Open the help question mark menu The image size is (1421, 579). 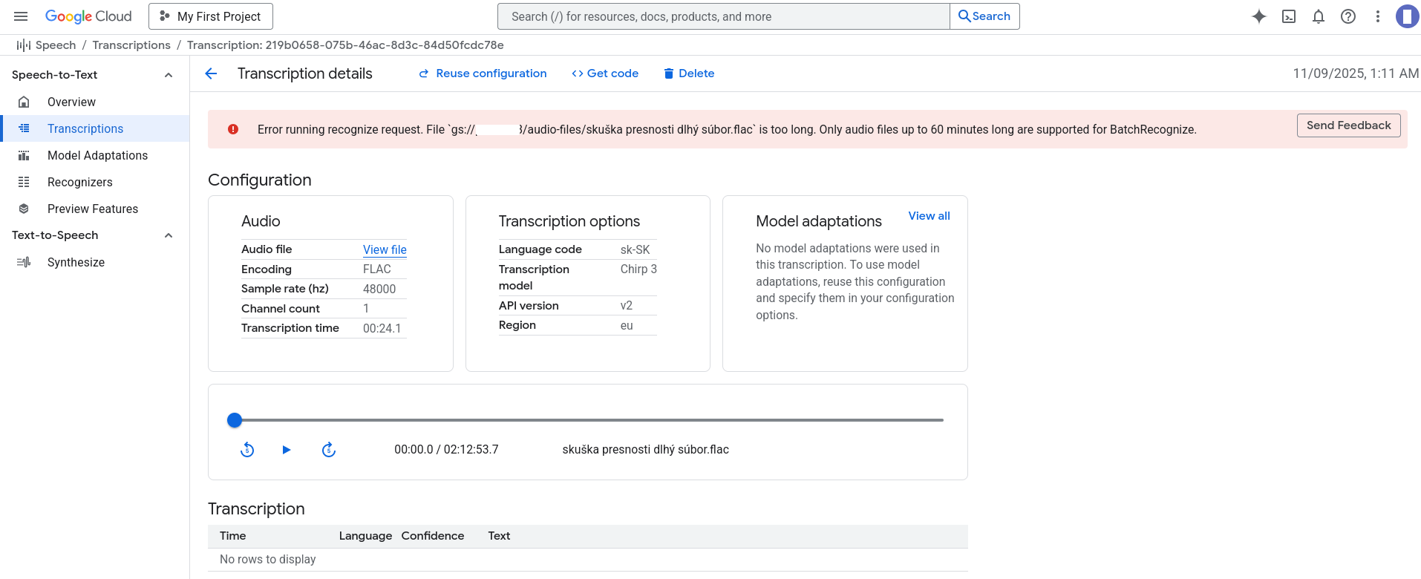[1348, 16]
